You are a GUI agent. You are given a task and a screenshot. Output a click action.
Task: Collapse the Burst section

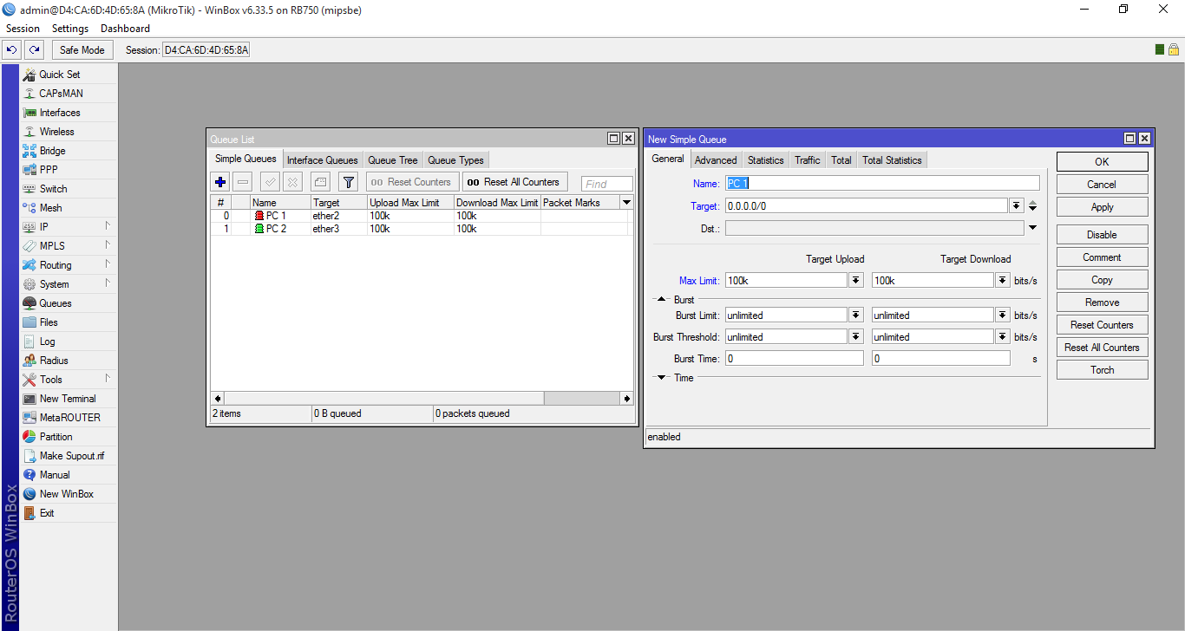(x=661, y=300)
